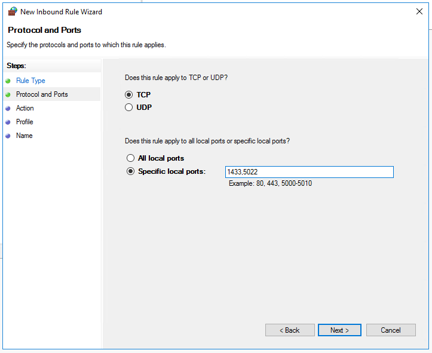The width and height of the screenshot is (432, 353).
Task: Select the TCP radio button
Action: pyautogui.click(x=129, y=95)
